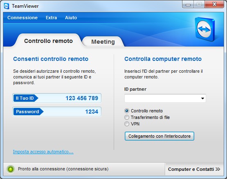Open the Computer e Contatti panel
227x179 pixels.
(194, 169)
